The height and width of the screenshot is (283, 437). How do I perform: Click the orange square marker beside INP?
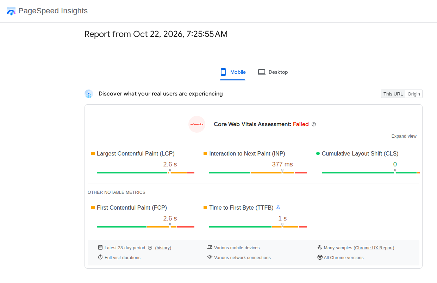point(205,153)
